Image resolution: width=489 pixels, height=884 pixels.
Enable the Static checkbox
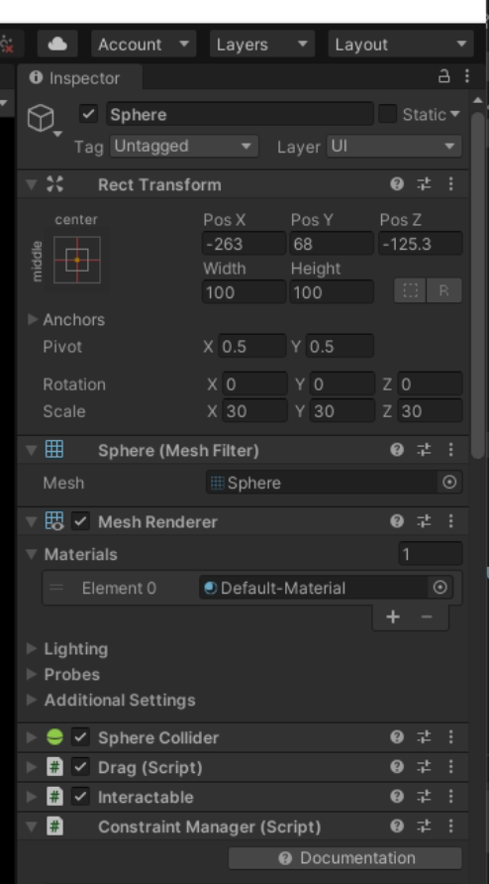387,114
